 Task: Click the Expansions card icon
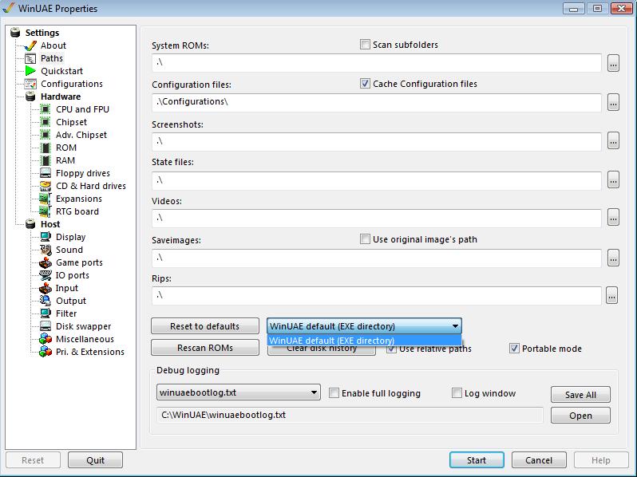[x=45, y=199]
